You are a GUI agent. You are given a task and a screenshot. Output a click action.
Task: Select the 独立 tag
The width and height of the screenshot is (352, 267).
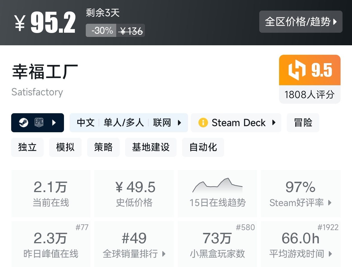pos(27,147)
